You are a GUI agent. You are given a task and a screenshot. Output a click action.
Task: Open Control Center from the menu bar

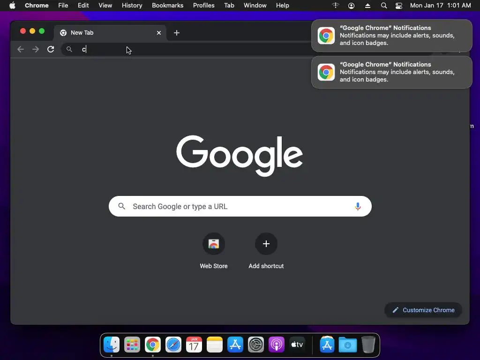click(399, 6)
